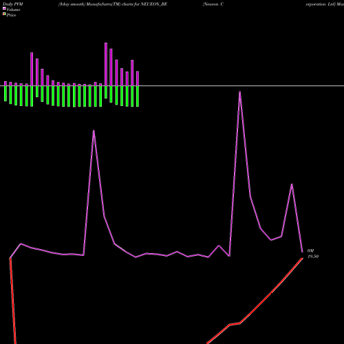Click the green Price legend swatch
The height and width of the screenshot is (344, 344).
4,14
